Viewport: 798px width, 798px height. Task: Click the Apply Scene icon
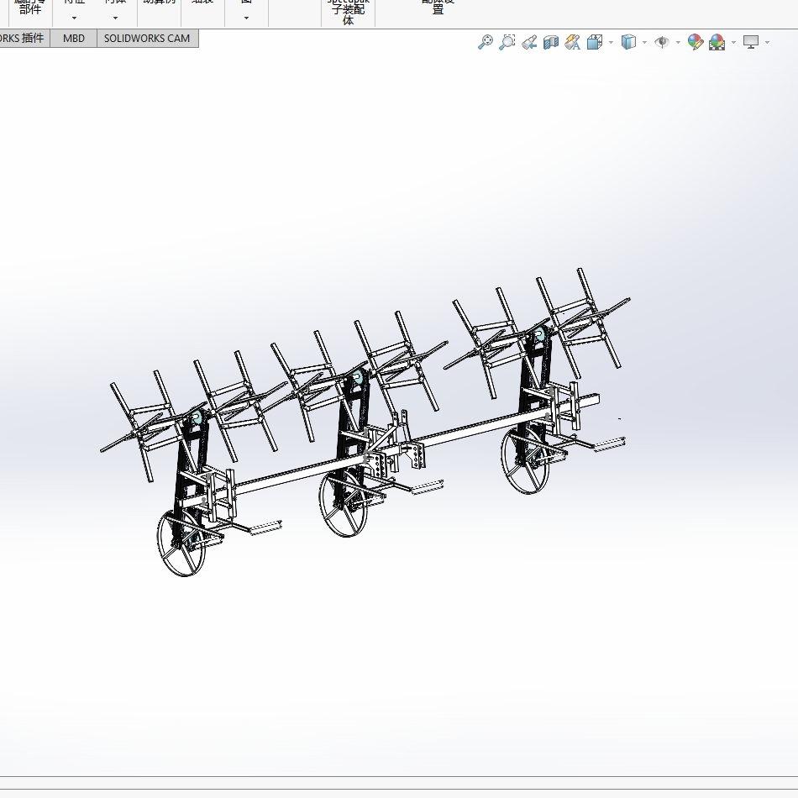(x=717, y=42)
